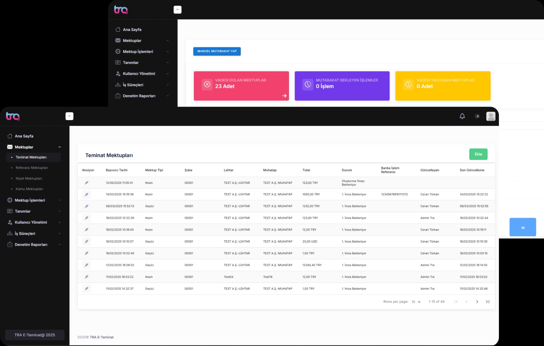Viewport: 544px width, 346px height.
Task: Click edit pencil for 12/05/2025 application row
Action: tap(87, 183)
